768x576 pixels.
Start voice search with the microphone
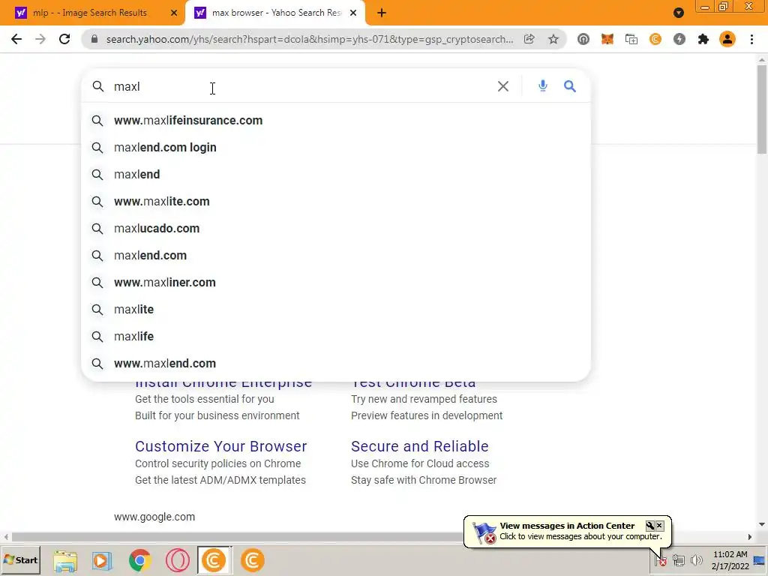543,86
